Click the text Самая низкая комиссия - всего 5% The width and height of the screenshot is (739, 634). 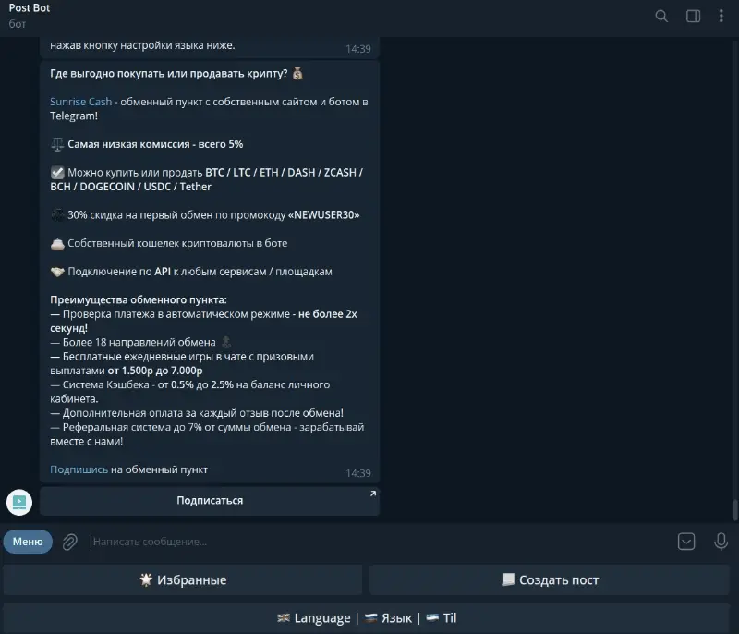pos(155,144)
